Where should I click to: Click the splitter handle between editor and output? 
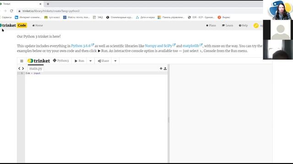(x=168, y=120)
